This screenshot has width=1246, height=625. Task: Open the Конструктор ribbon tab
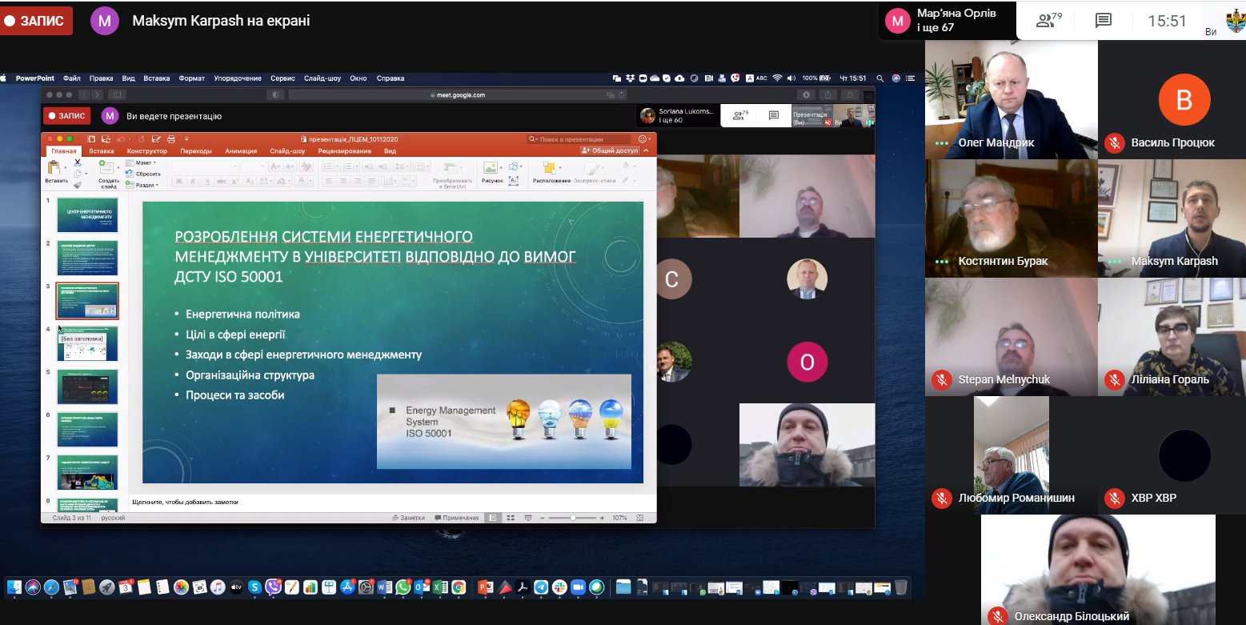pyautogui.click(x=146, y=150)
